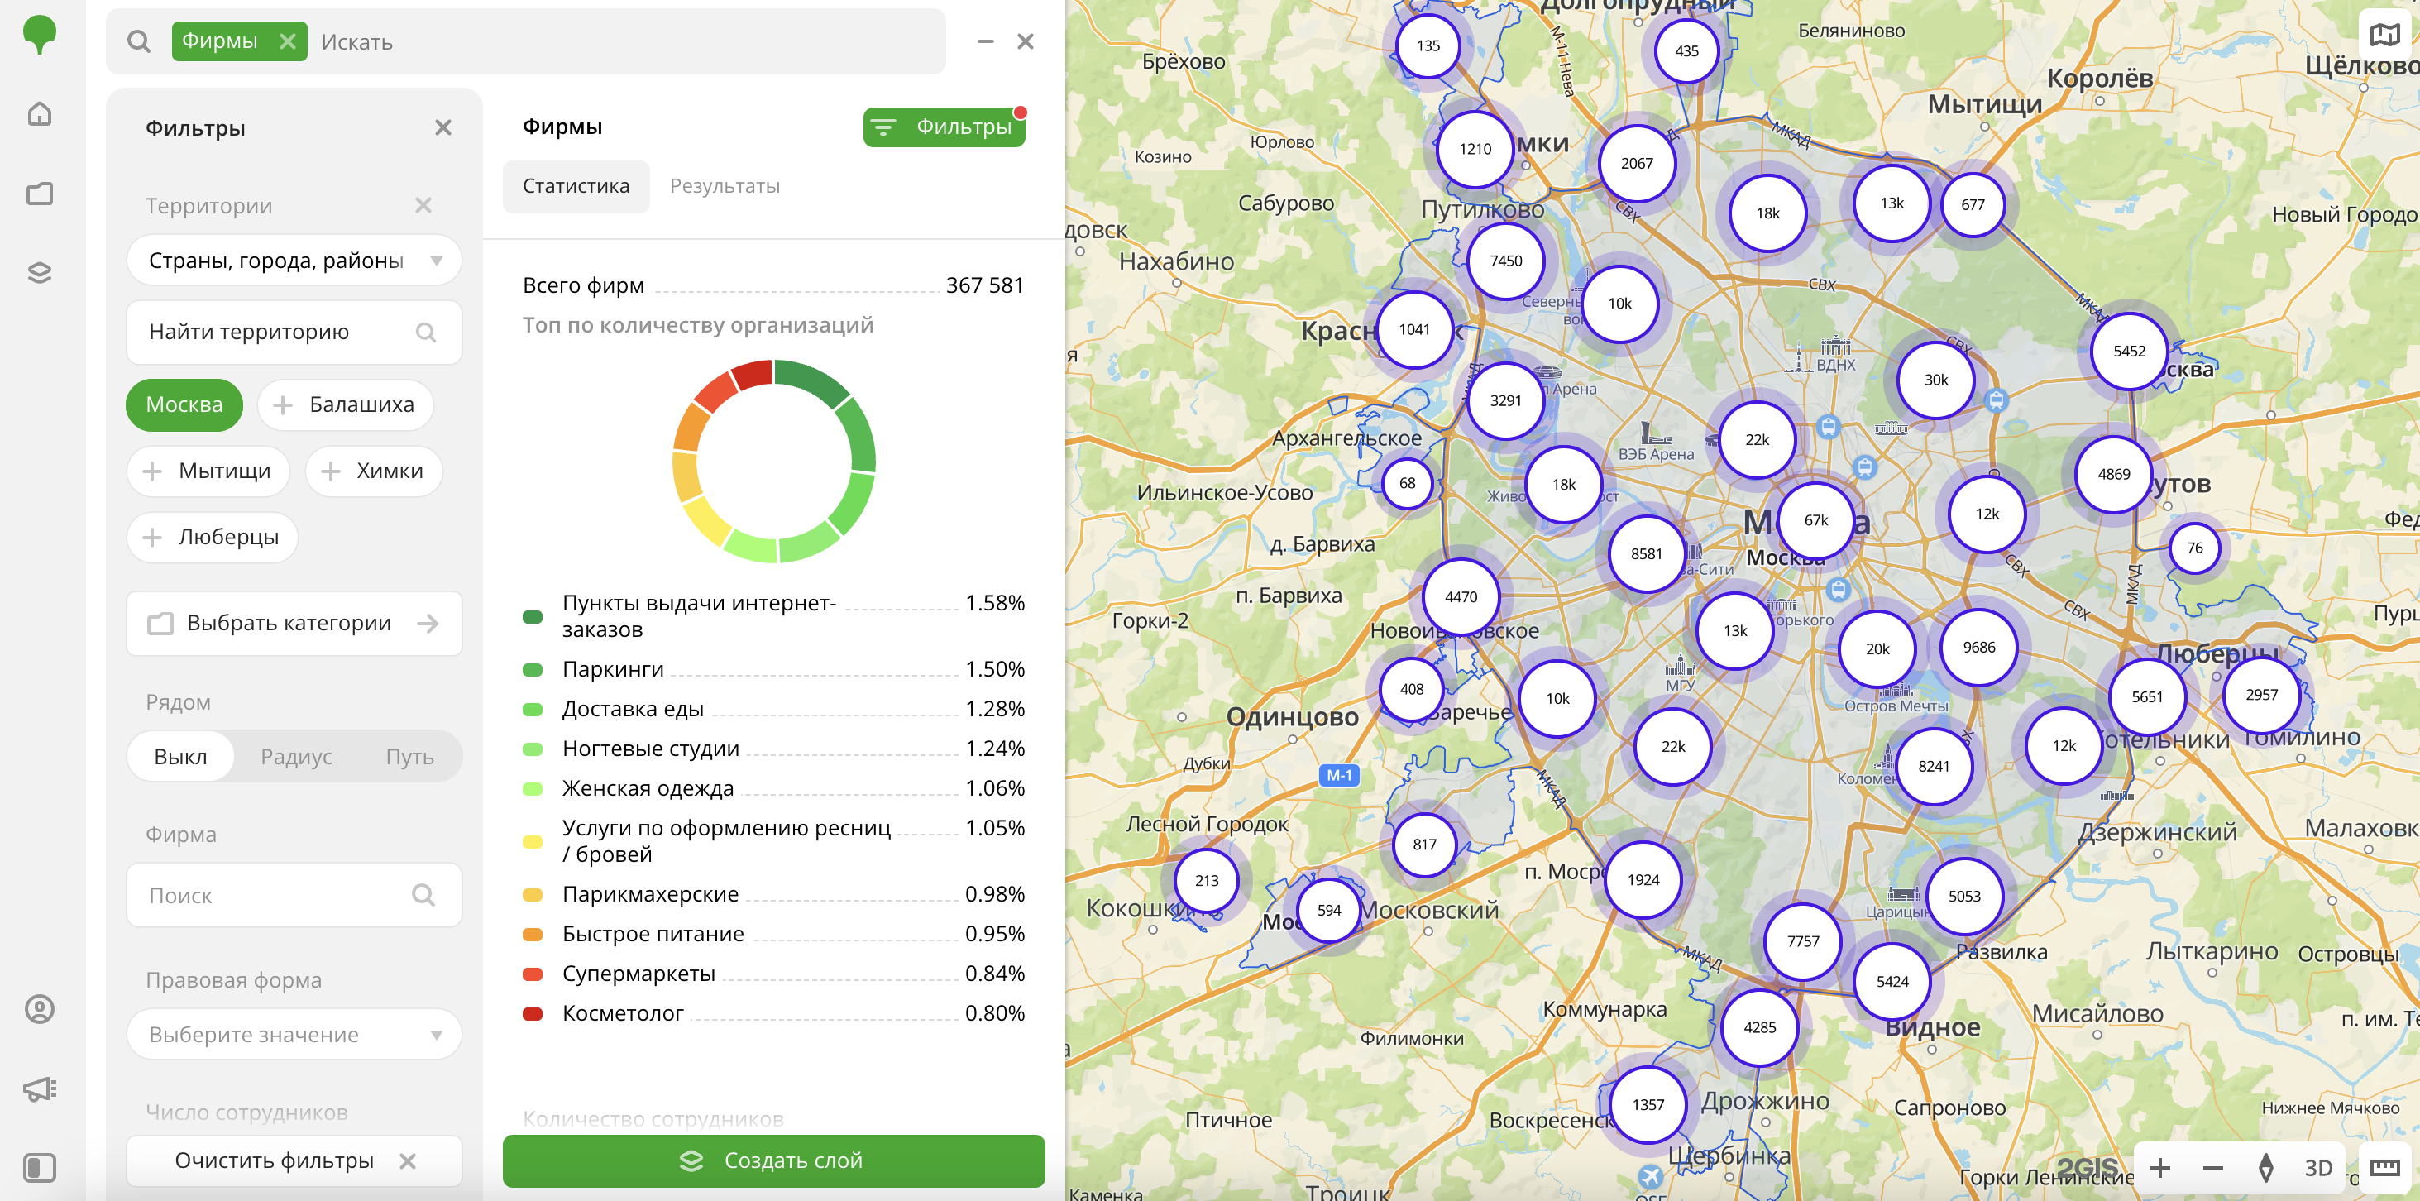Viewport: 2420px width, 1201px height.
Task: Switch to the Результаты tab
Action: 725,186
